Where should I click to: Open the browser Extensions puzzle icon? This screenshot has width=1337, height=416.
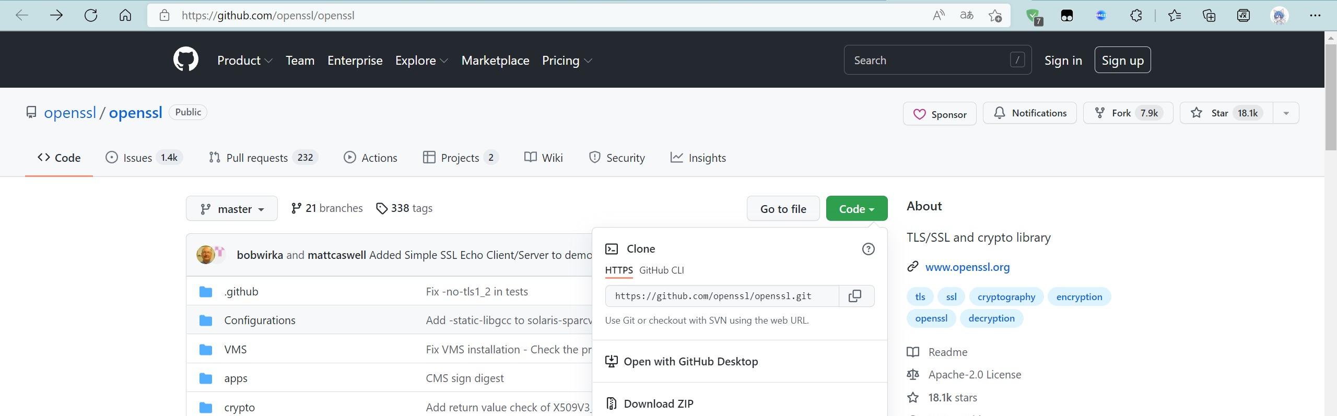[1136, 15]
